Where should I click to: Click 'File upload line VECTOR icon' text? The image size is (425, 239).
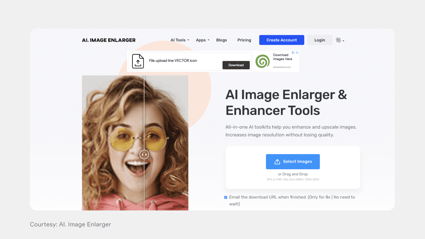click(173, 61)
